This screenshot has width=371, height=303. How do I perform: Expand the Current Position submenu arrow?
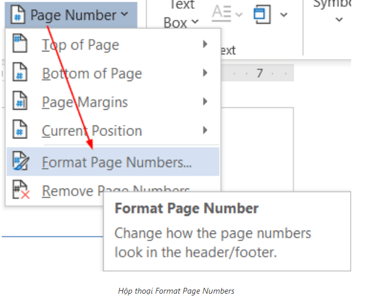(205, 130)
